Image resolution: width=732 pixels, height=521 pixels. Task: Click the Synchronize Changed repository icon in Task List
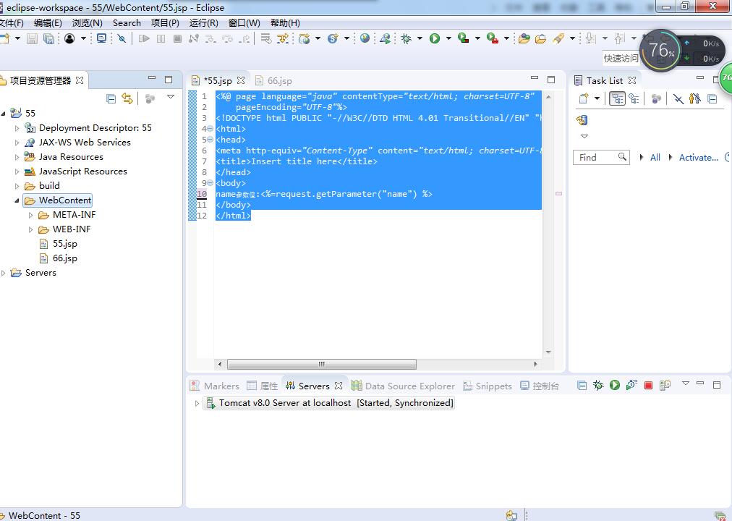[x=582, y=120]
